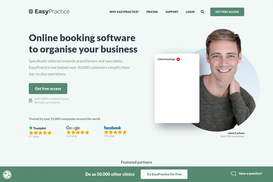Click the Trustpilot five-star rating
Screen dimensions: 273x182
click(x=40, y=133)
